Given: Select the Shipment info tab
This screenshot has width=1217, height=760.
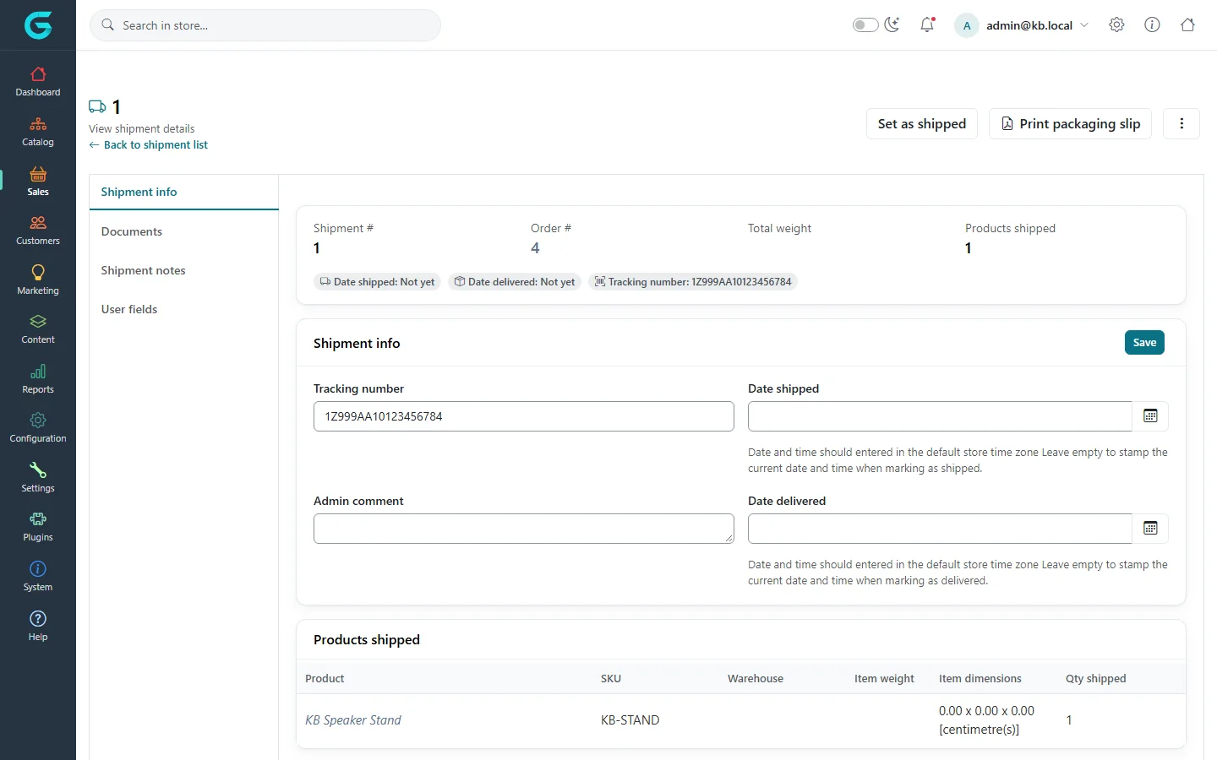Looking at the screenshot, I should pyautogui.click(x=183, y=192).
